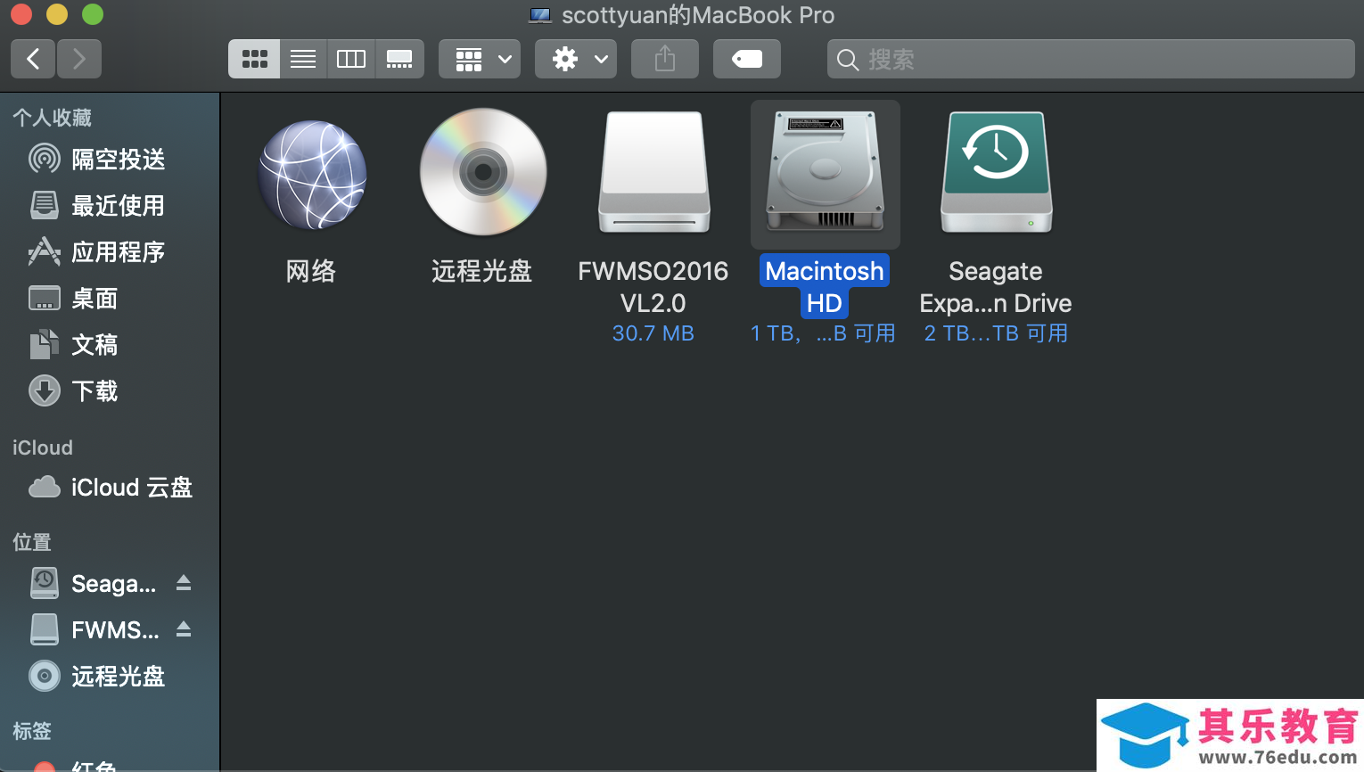Open iCloud 云盘 in sidebar
Screen dimensions: 1364x772
tap(110, 488)
